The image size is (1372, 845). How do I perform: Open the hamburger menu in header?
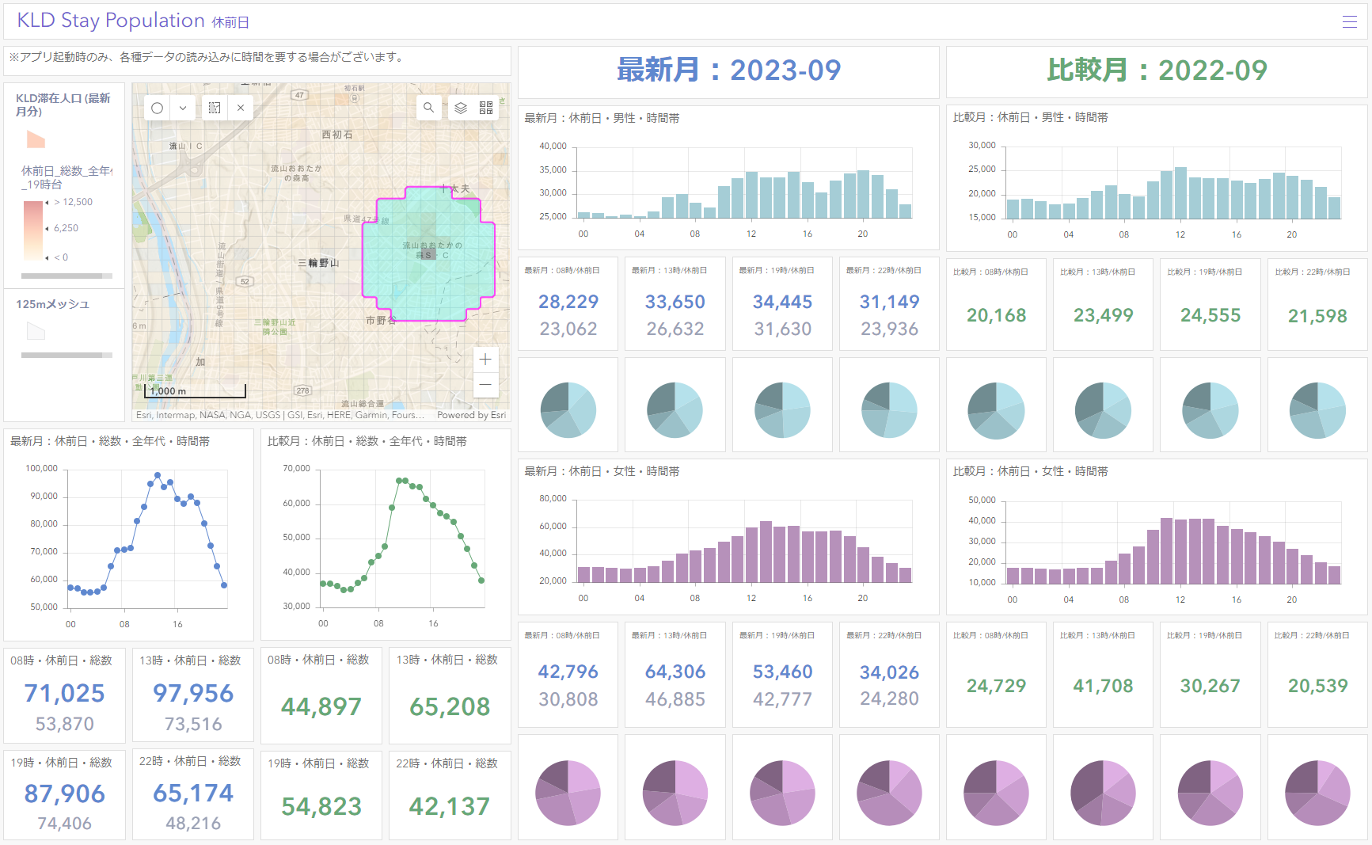[x=1349, y=21]
